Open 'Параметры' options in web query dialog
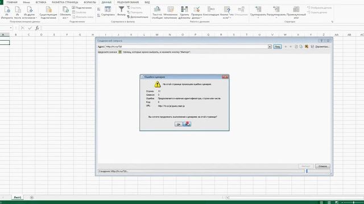364x204 pixels. (x=322, y=46)
